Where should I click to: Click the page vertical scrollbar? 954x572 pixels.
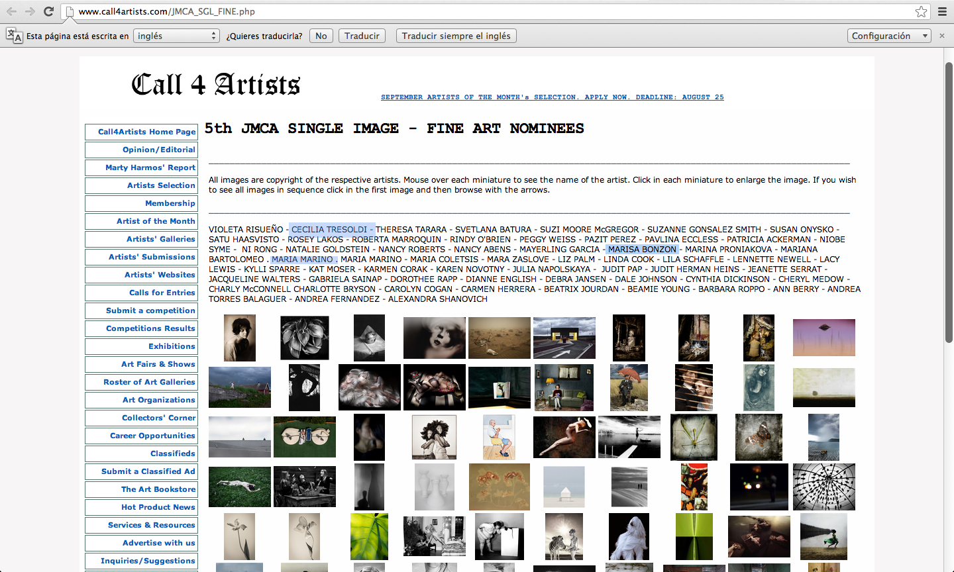[x=949, y=199]
